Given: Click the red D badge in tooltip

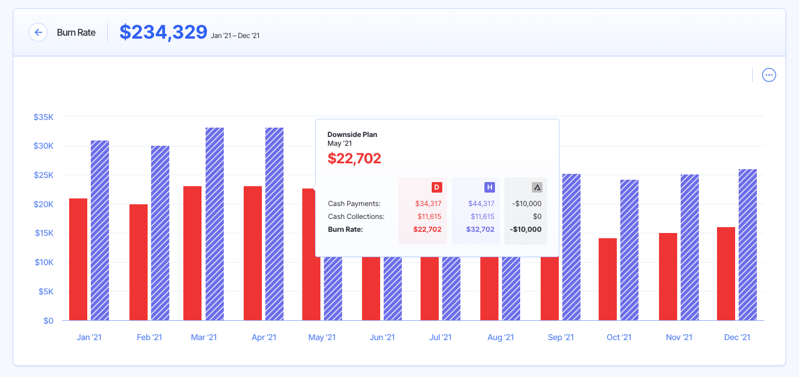Looking at the screenshot, I should (x=436, y=187).
